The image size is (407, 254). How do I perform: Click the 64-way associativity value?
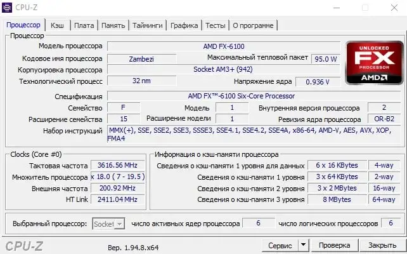click(384, 199)
